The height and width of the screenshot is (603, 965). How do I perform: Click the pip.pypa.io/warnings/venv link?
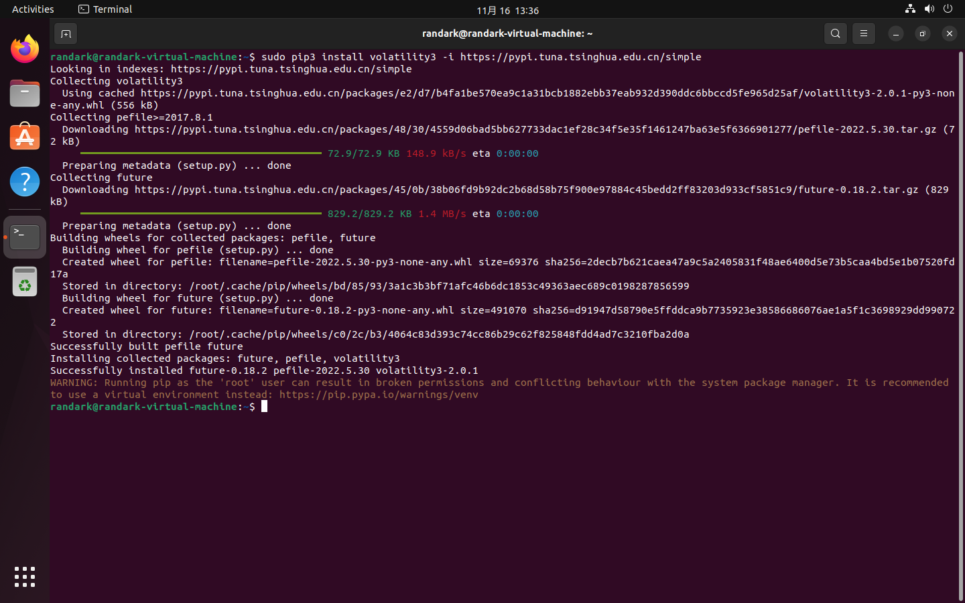pyautogui.click(x=379, y=395)
